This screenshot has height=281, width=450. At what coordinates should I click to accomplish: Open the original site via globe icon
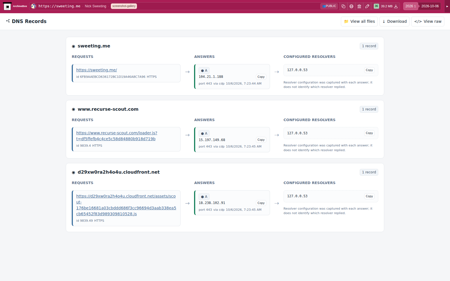pyautogui.click(x=351, y=6)
